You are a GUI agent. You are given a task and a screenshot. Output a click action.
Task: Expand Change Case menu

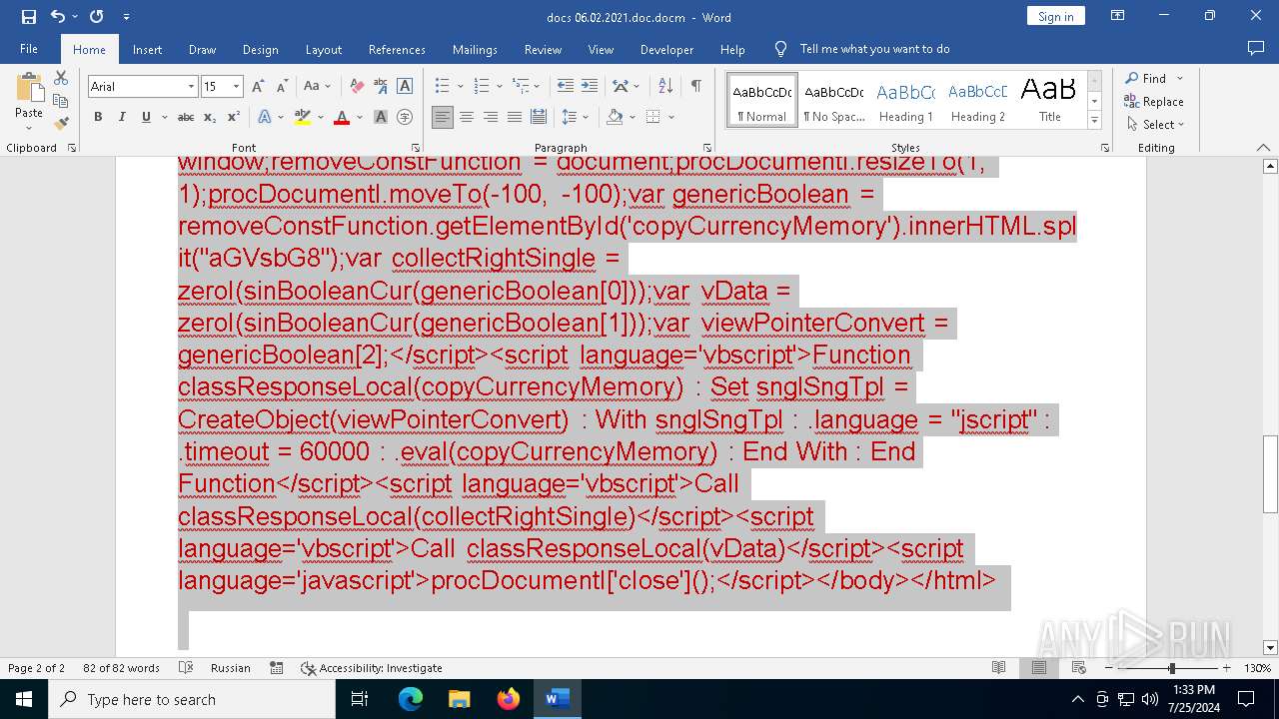pos(318,87)
